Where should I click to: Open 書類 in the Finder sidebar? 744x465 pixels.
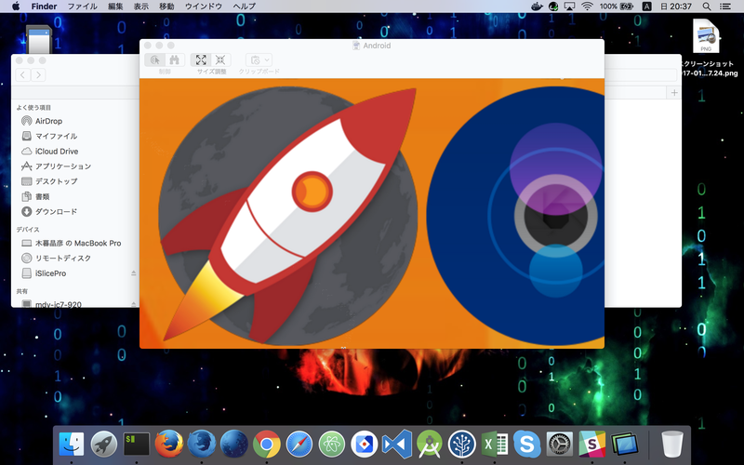(x=42, y=196)
